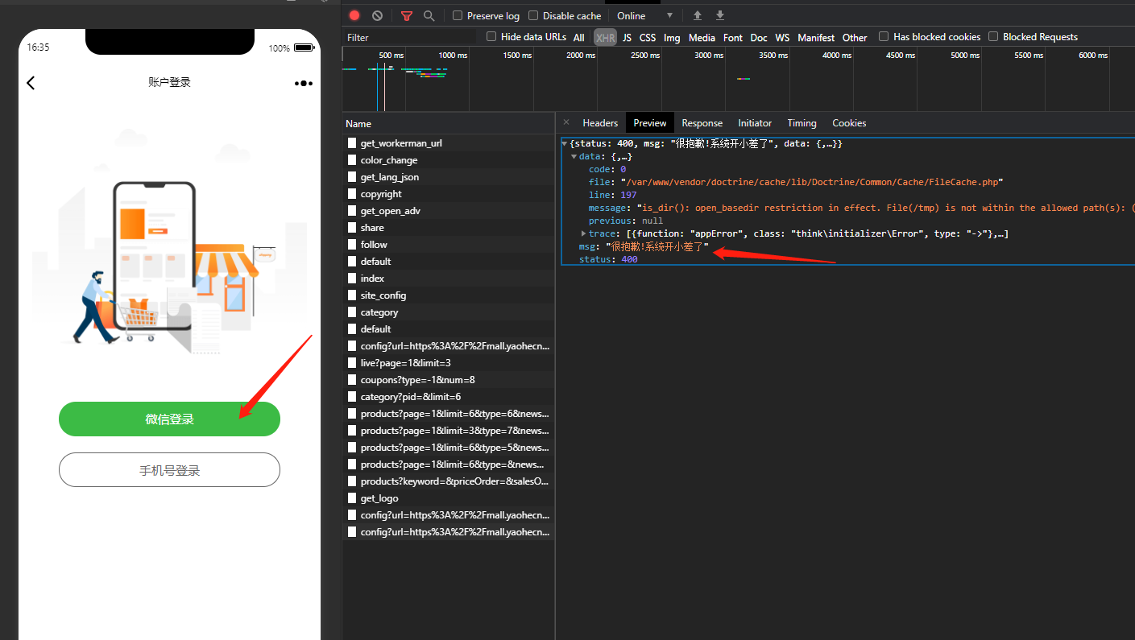Switch to the Timing tab

[x=802, y=123]
